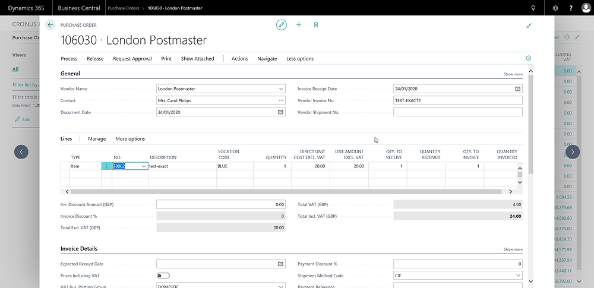Image resolution: width=594 pixels, height=288 pixels.
Task: Click Dynamics 365 in header
Action: pos(26,8)
